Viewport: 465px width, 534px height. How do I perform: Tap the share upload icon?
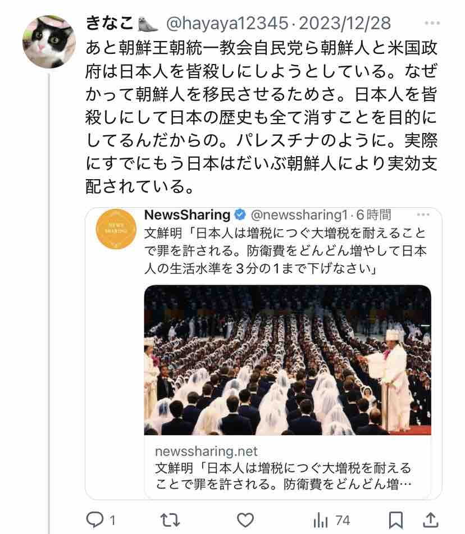430,520
